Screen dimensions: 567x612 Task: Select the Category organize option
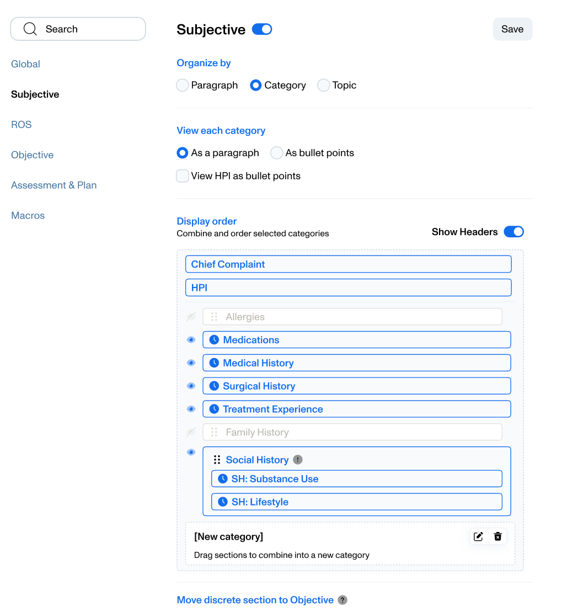point(255,85)
